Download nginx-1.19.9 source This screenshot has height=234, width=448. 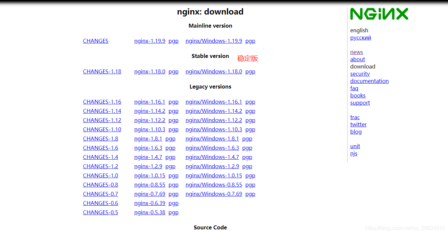[150, 41]
